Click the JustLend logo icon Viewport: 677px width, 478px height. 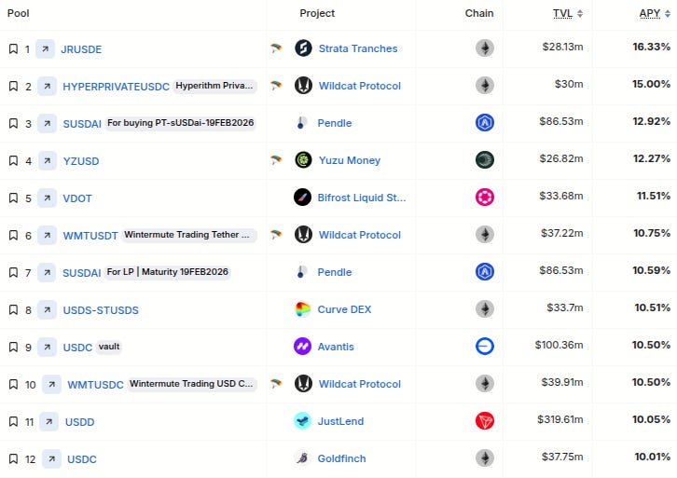(302, 420)
